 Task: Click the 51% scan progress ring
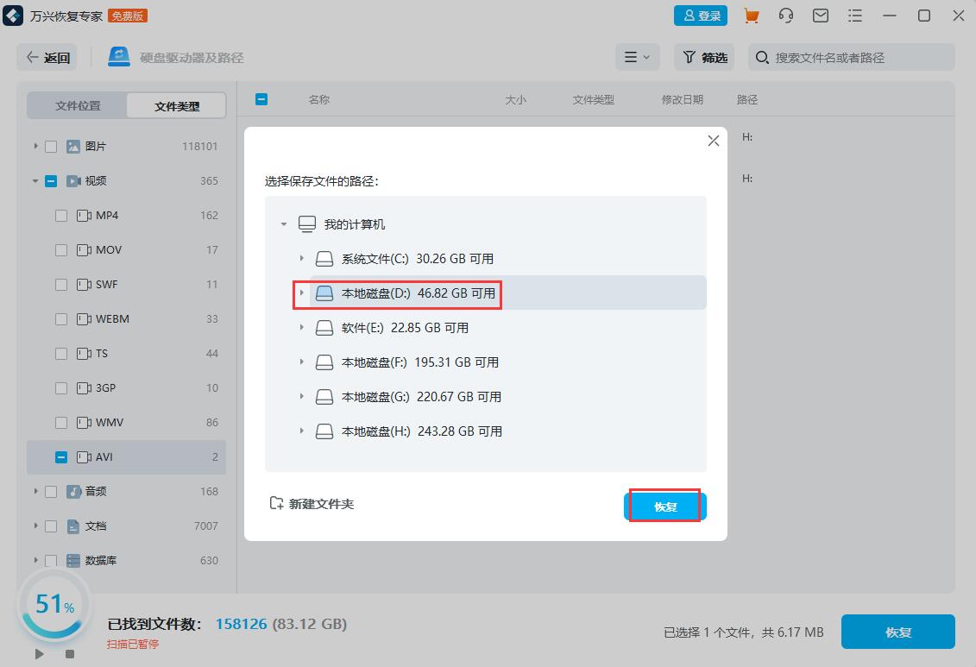coord(54,605)
